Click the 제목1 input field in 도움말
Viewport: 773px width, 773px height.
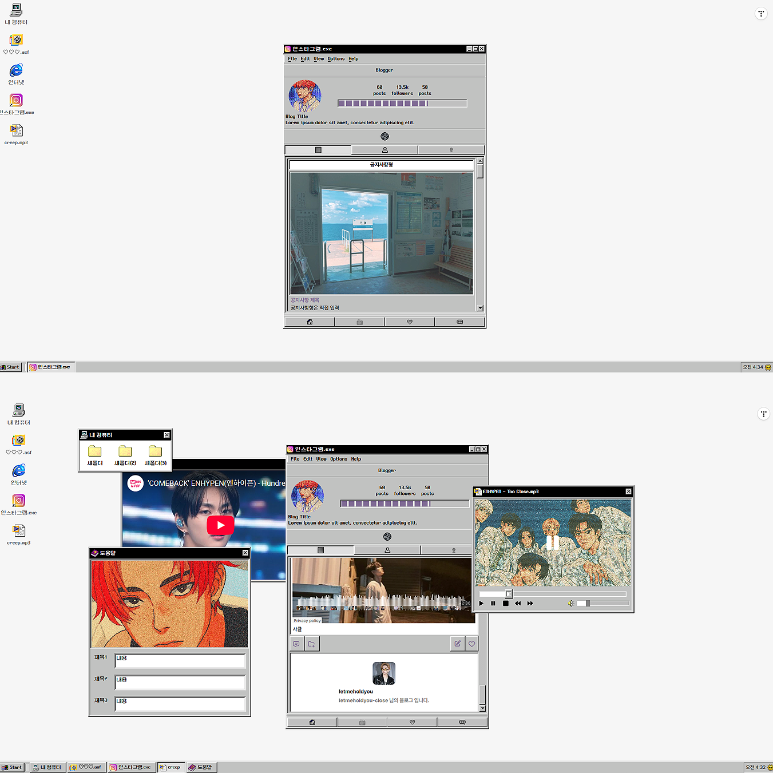click(x=180, y=661)
